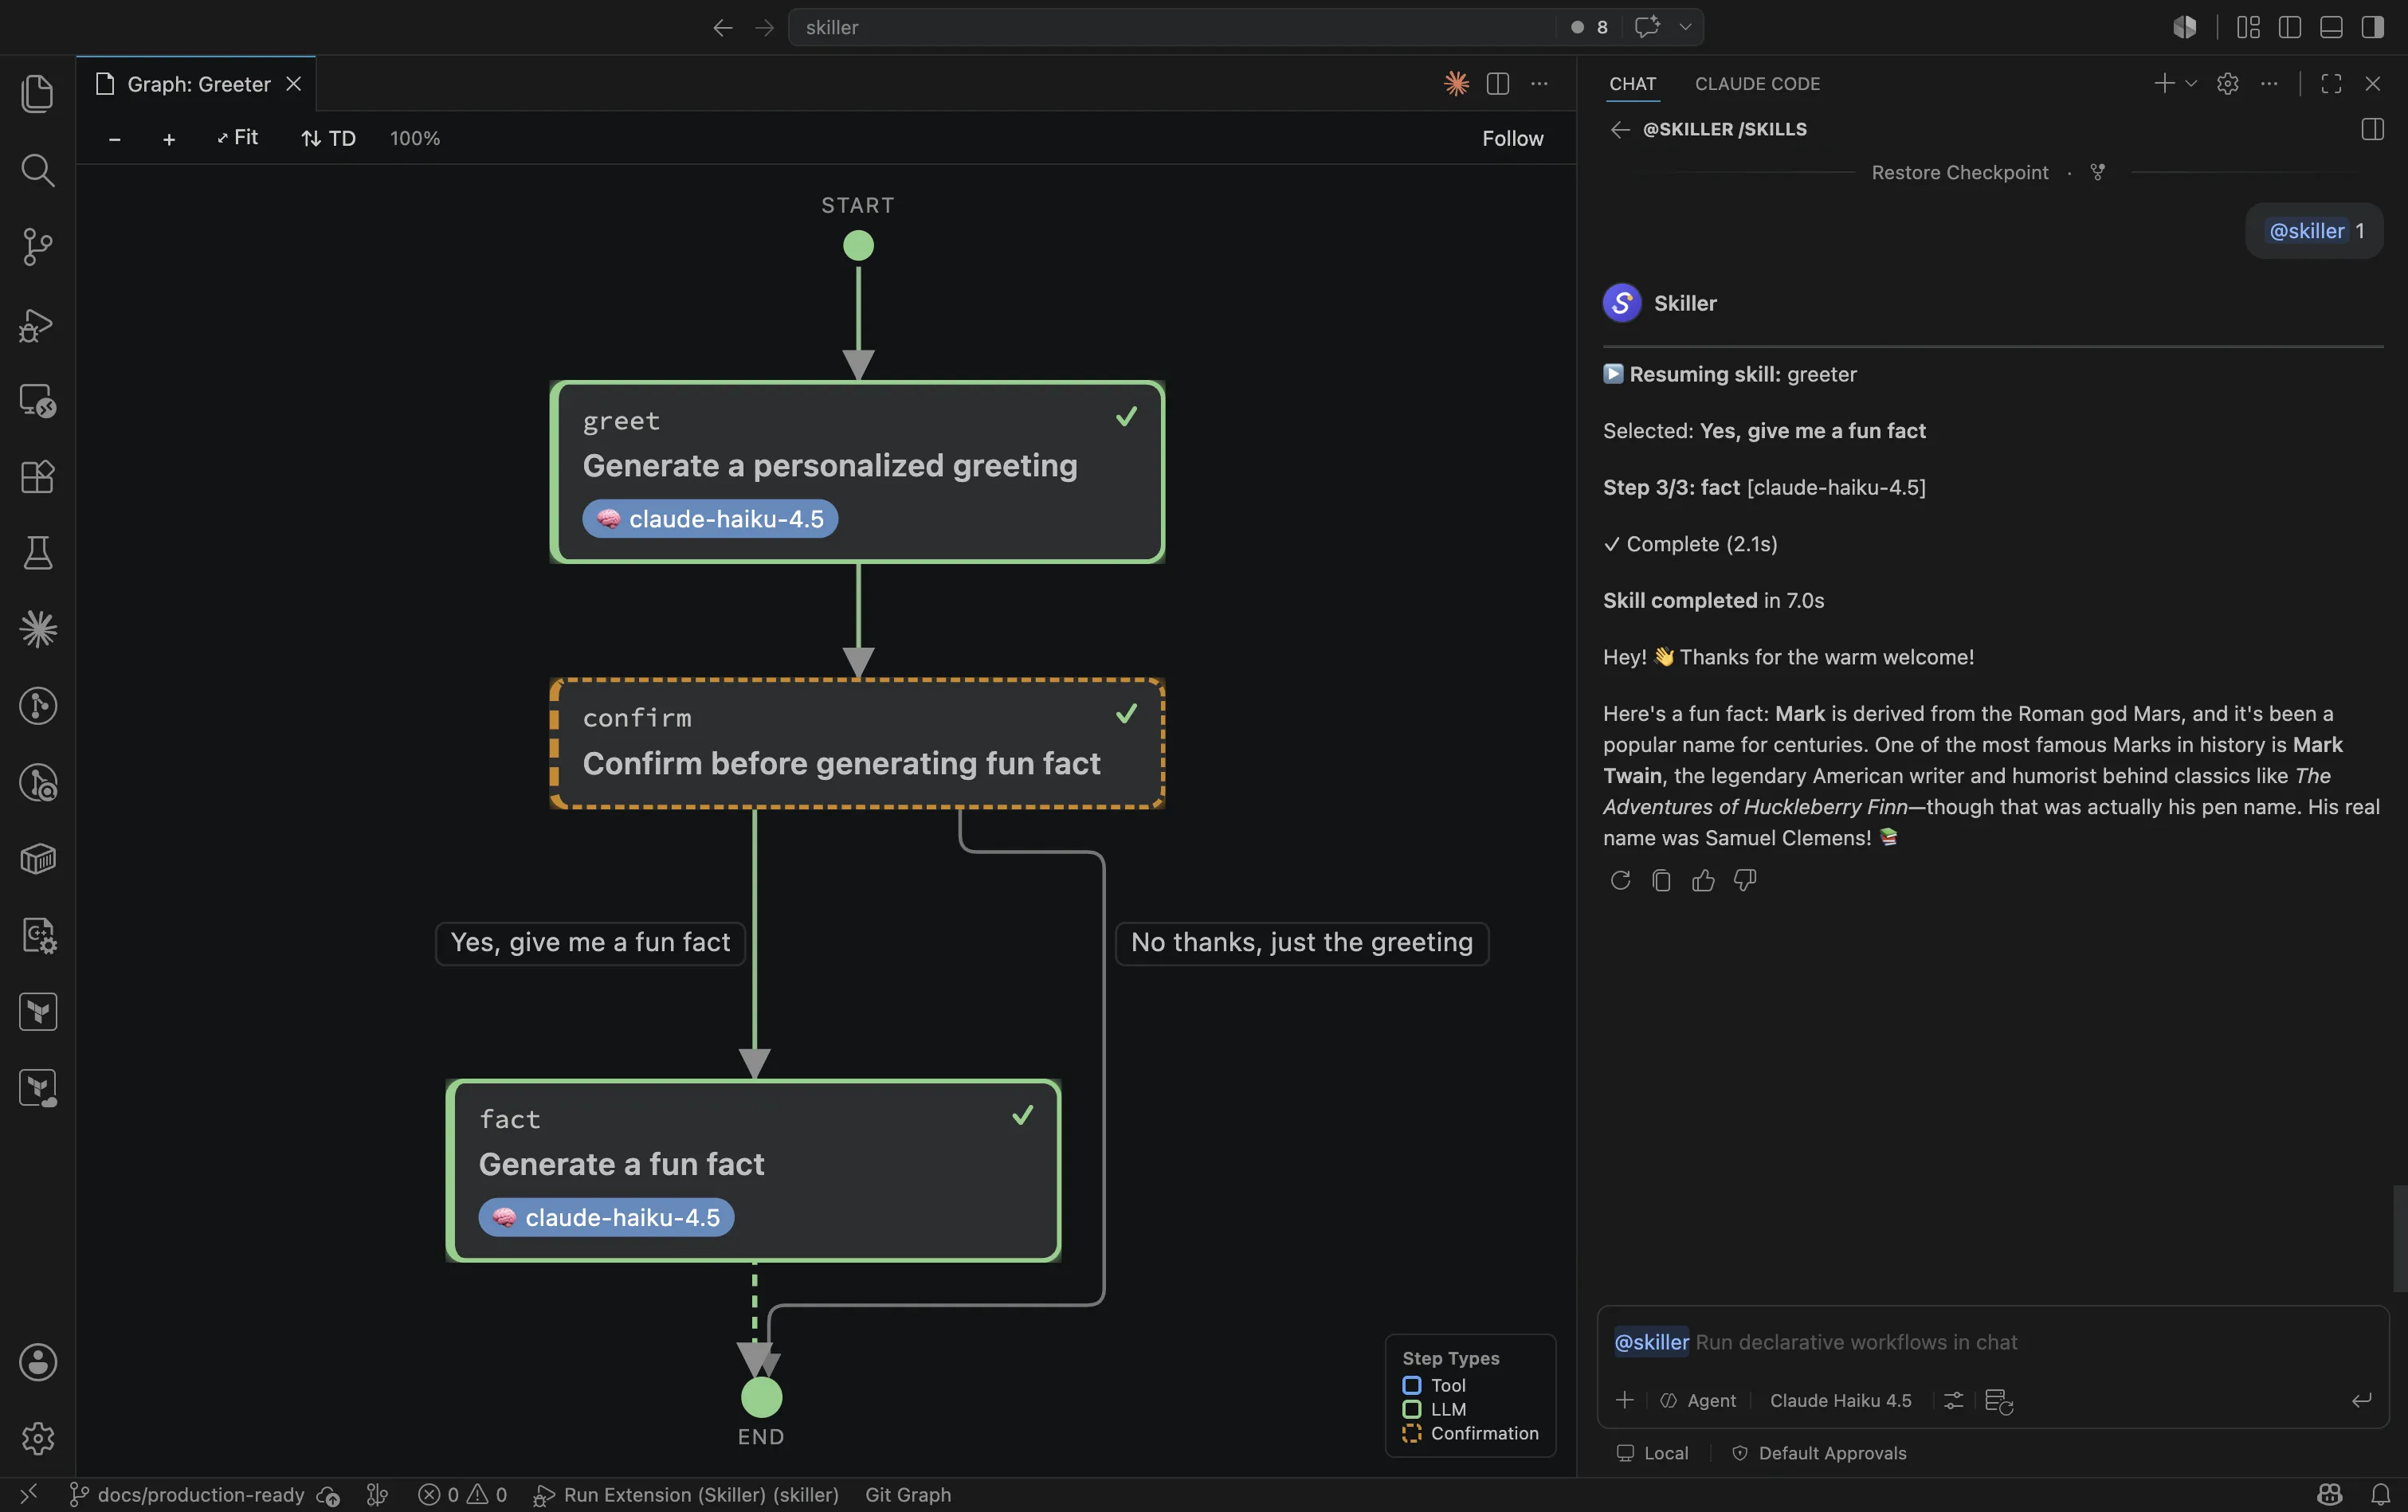Configure tools icon in chat input
This screenshot has height=1512, width=2408.
(1952, 1401)
